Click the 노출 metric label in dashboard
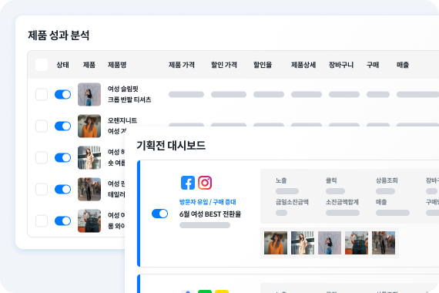The image size is (439, 293). point(281,180)
